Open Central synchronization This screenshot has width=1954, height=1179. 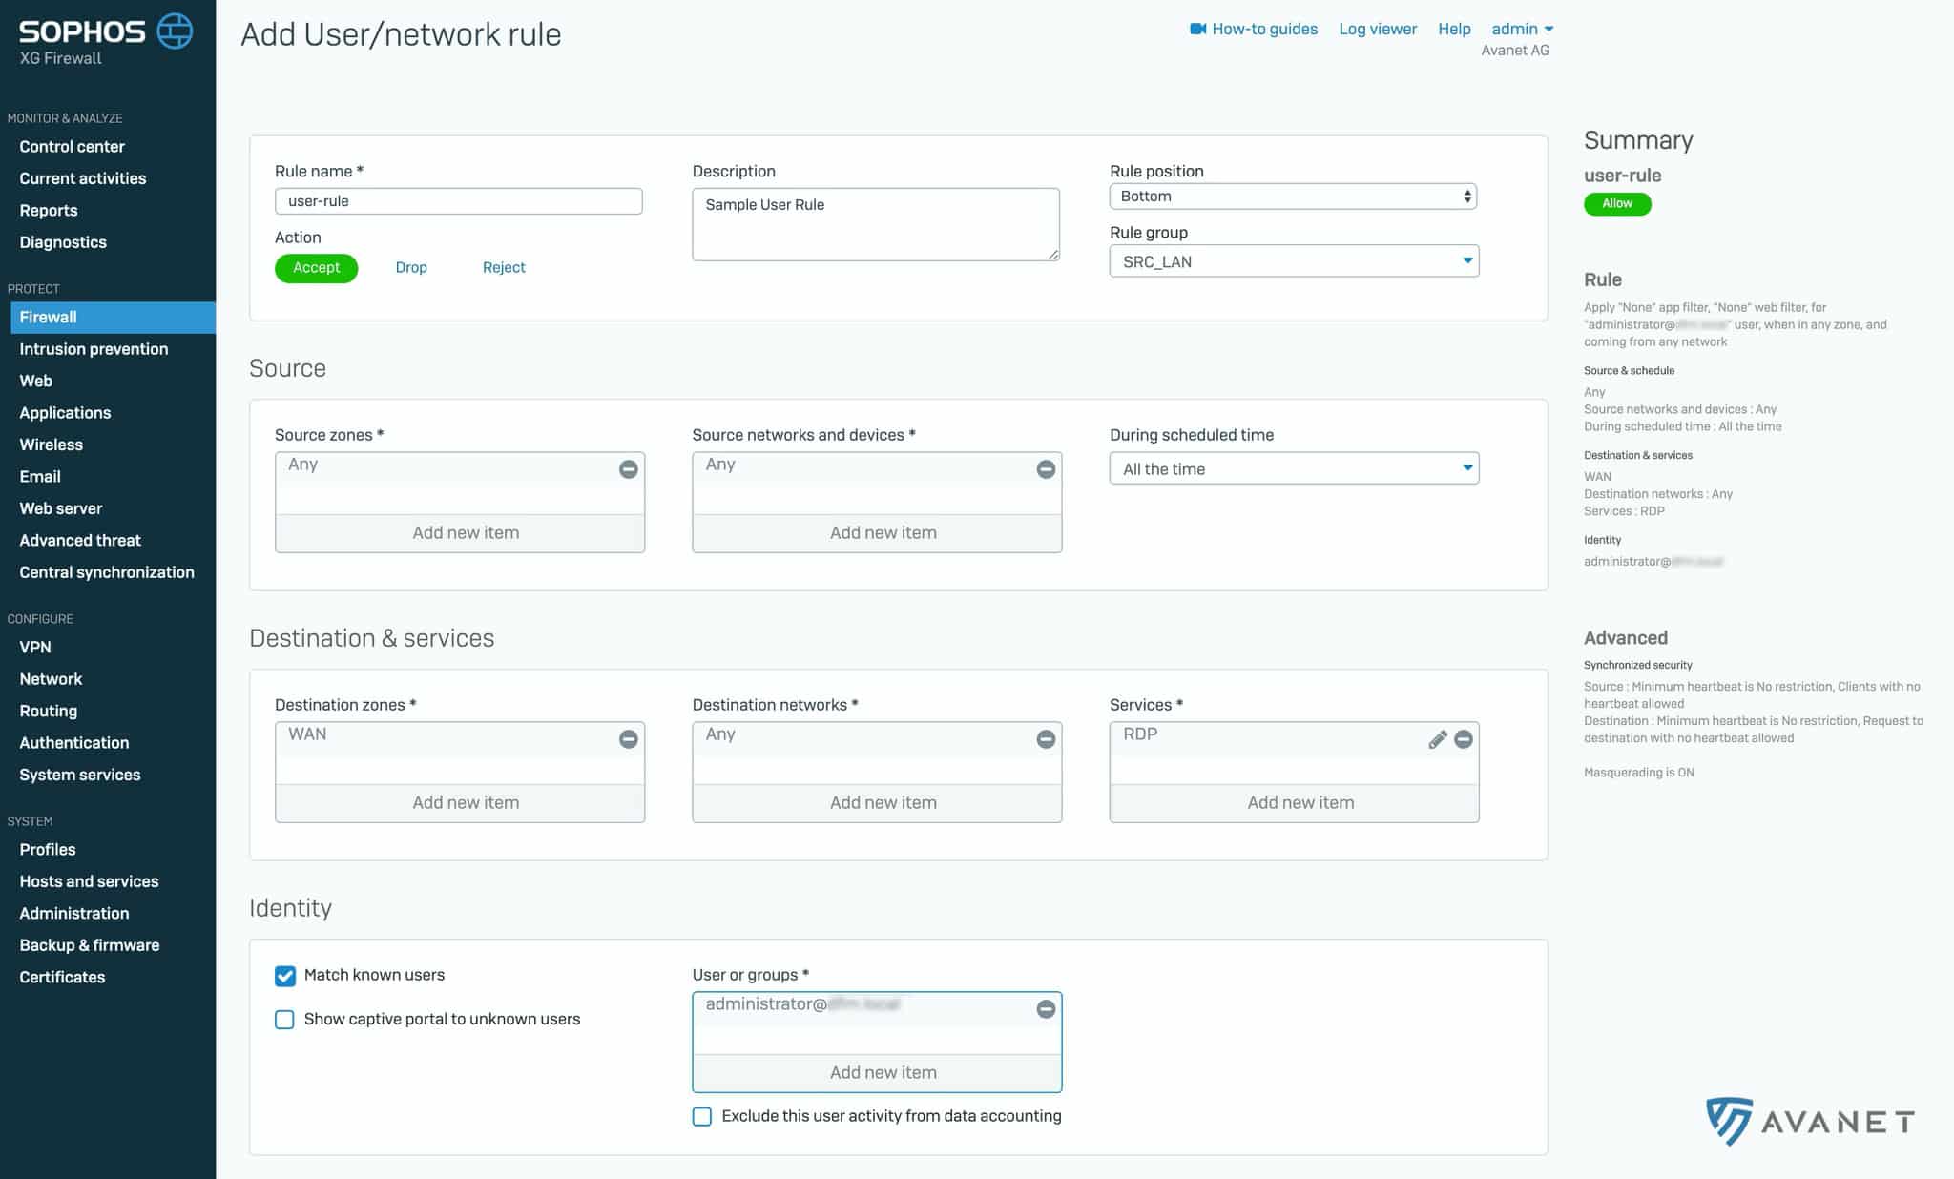[x=107, y=572]
